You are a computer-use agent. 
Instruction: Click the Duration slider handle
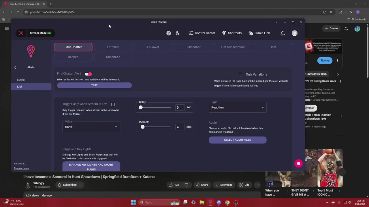pos(142,127)
